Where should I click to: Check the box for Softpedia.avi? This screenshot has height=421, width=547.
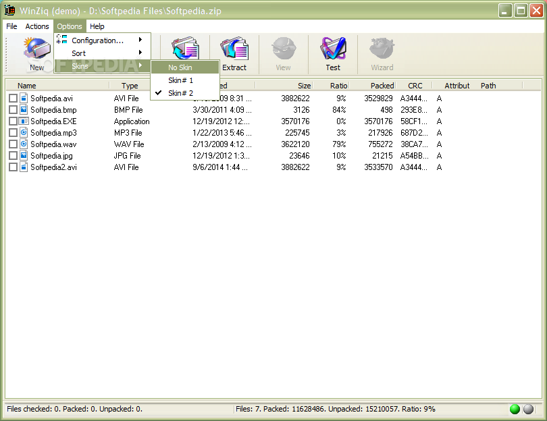coord(13,99)
